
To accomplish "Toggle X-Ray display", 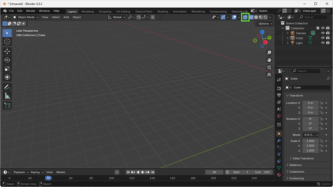I will click(245, 17).
